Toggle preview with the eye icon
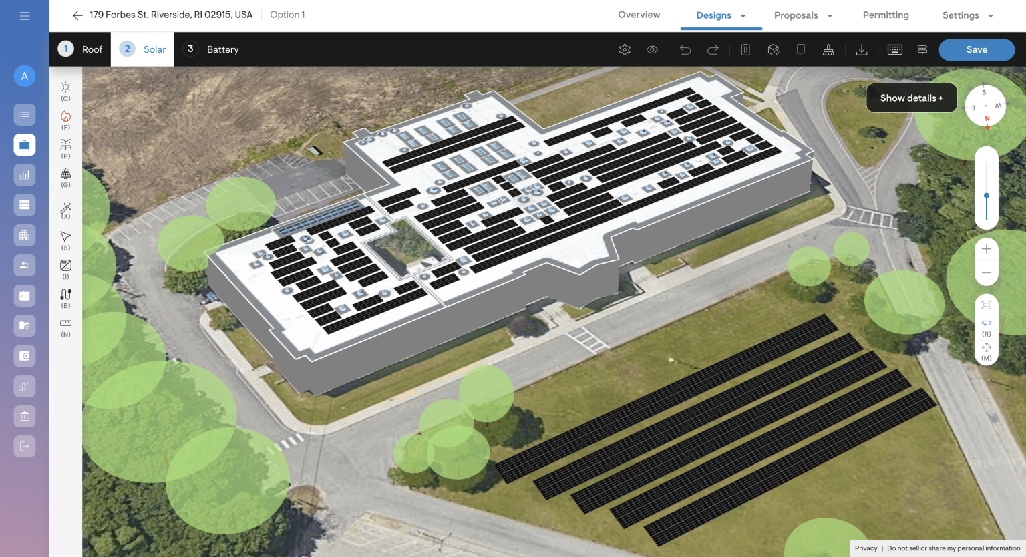The height and width of the screenshot is (557, 1026). [x=652, y=49]
